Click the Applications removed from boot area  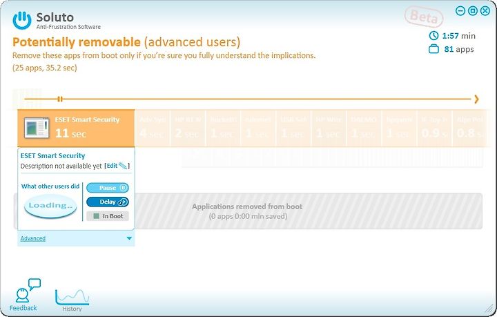[x=248, y=211]
